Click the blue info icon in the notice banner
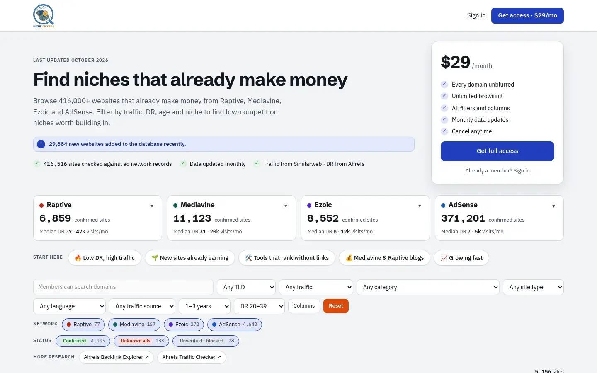597x373 pixels. (x=41, y=144)
